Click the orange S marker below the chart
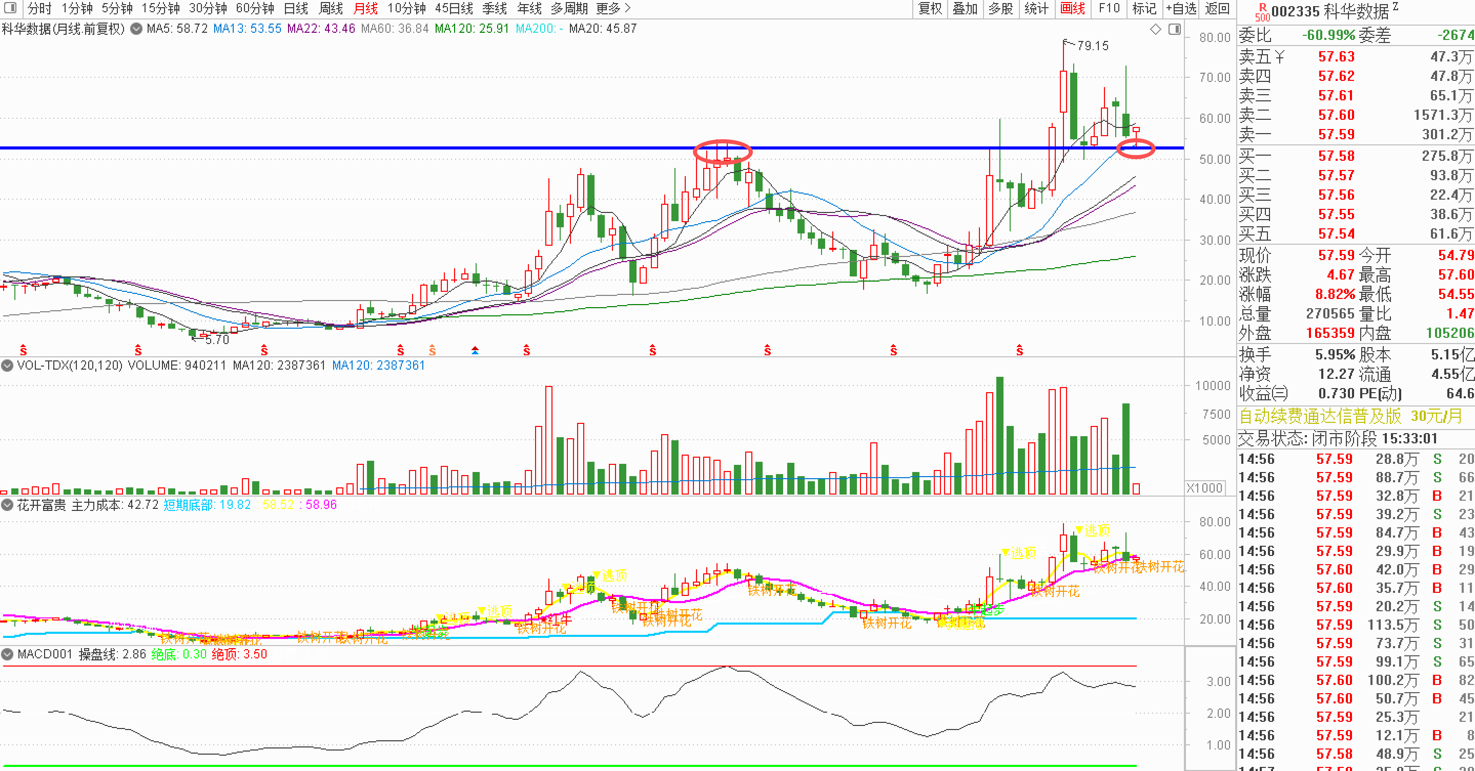 [433, 350]
